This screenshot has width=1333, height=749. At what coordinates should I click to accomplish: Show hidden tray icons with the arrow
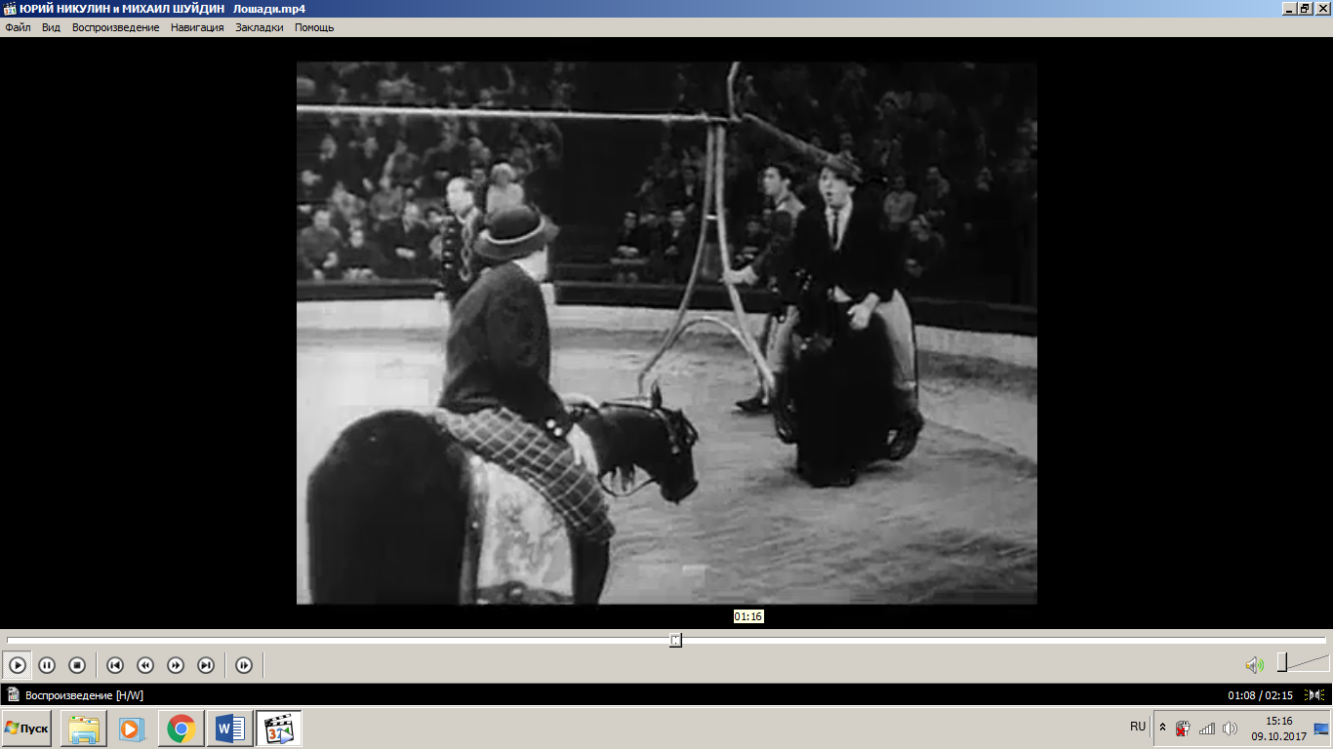(x=1162, y=728)
